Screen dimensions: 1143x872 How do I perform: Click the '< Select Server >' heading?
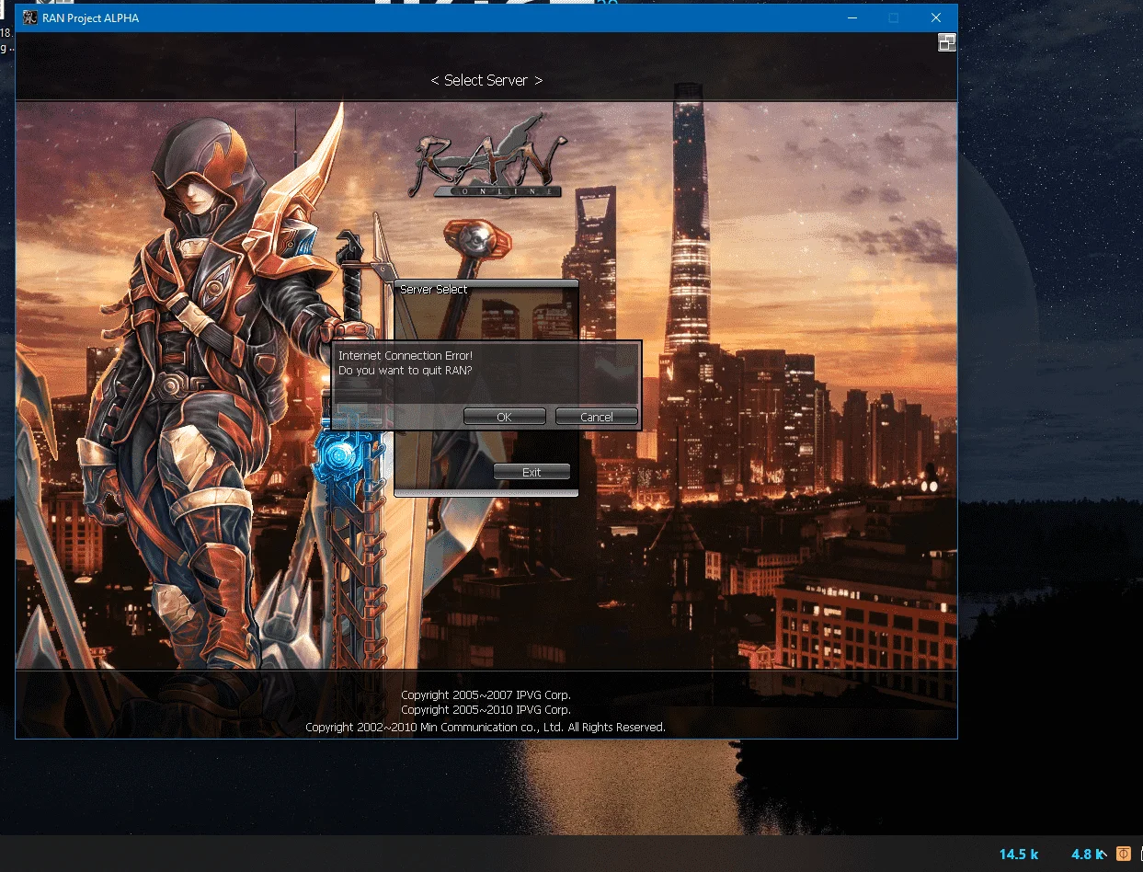(x=486, y=80)
